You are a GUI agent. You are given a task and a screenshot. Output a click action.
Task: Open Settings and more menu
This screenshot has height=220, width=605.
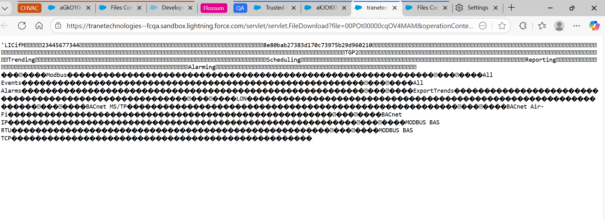point(577,26)
